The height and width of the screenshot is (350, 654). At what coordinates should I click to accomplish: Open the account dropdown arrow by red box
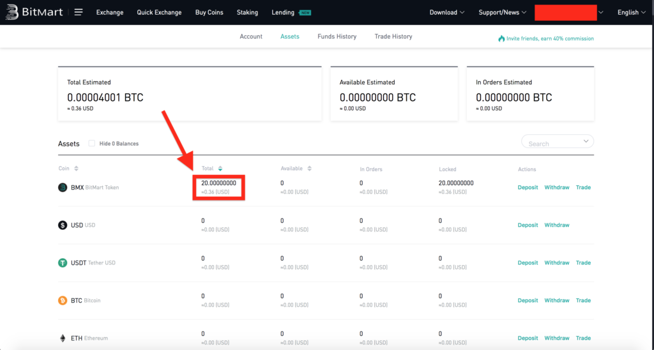600,13
